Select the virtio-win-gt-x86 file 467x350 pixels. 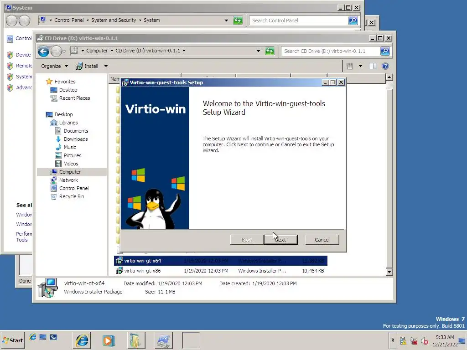pos(220,271)
